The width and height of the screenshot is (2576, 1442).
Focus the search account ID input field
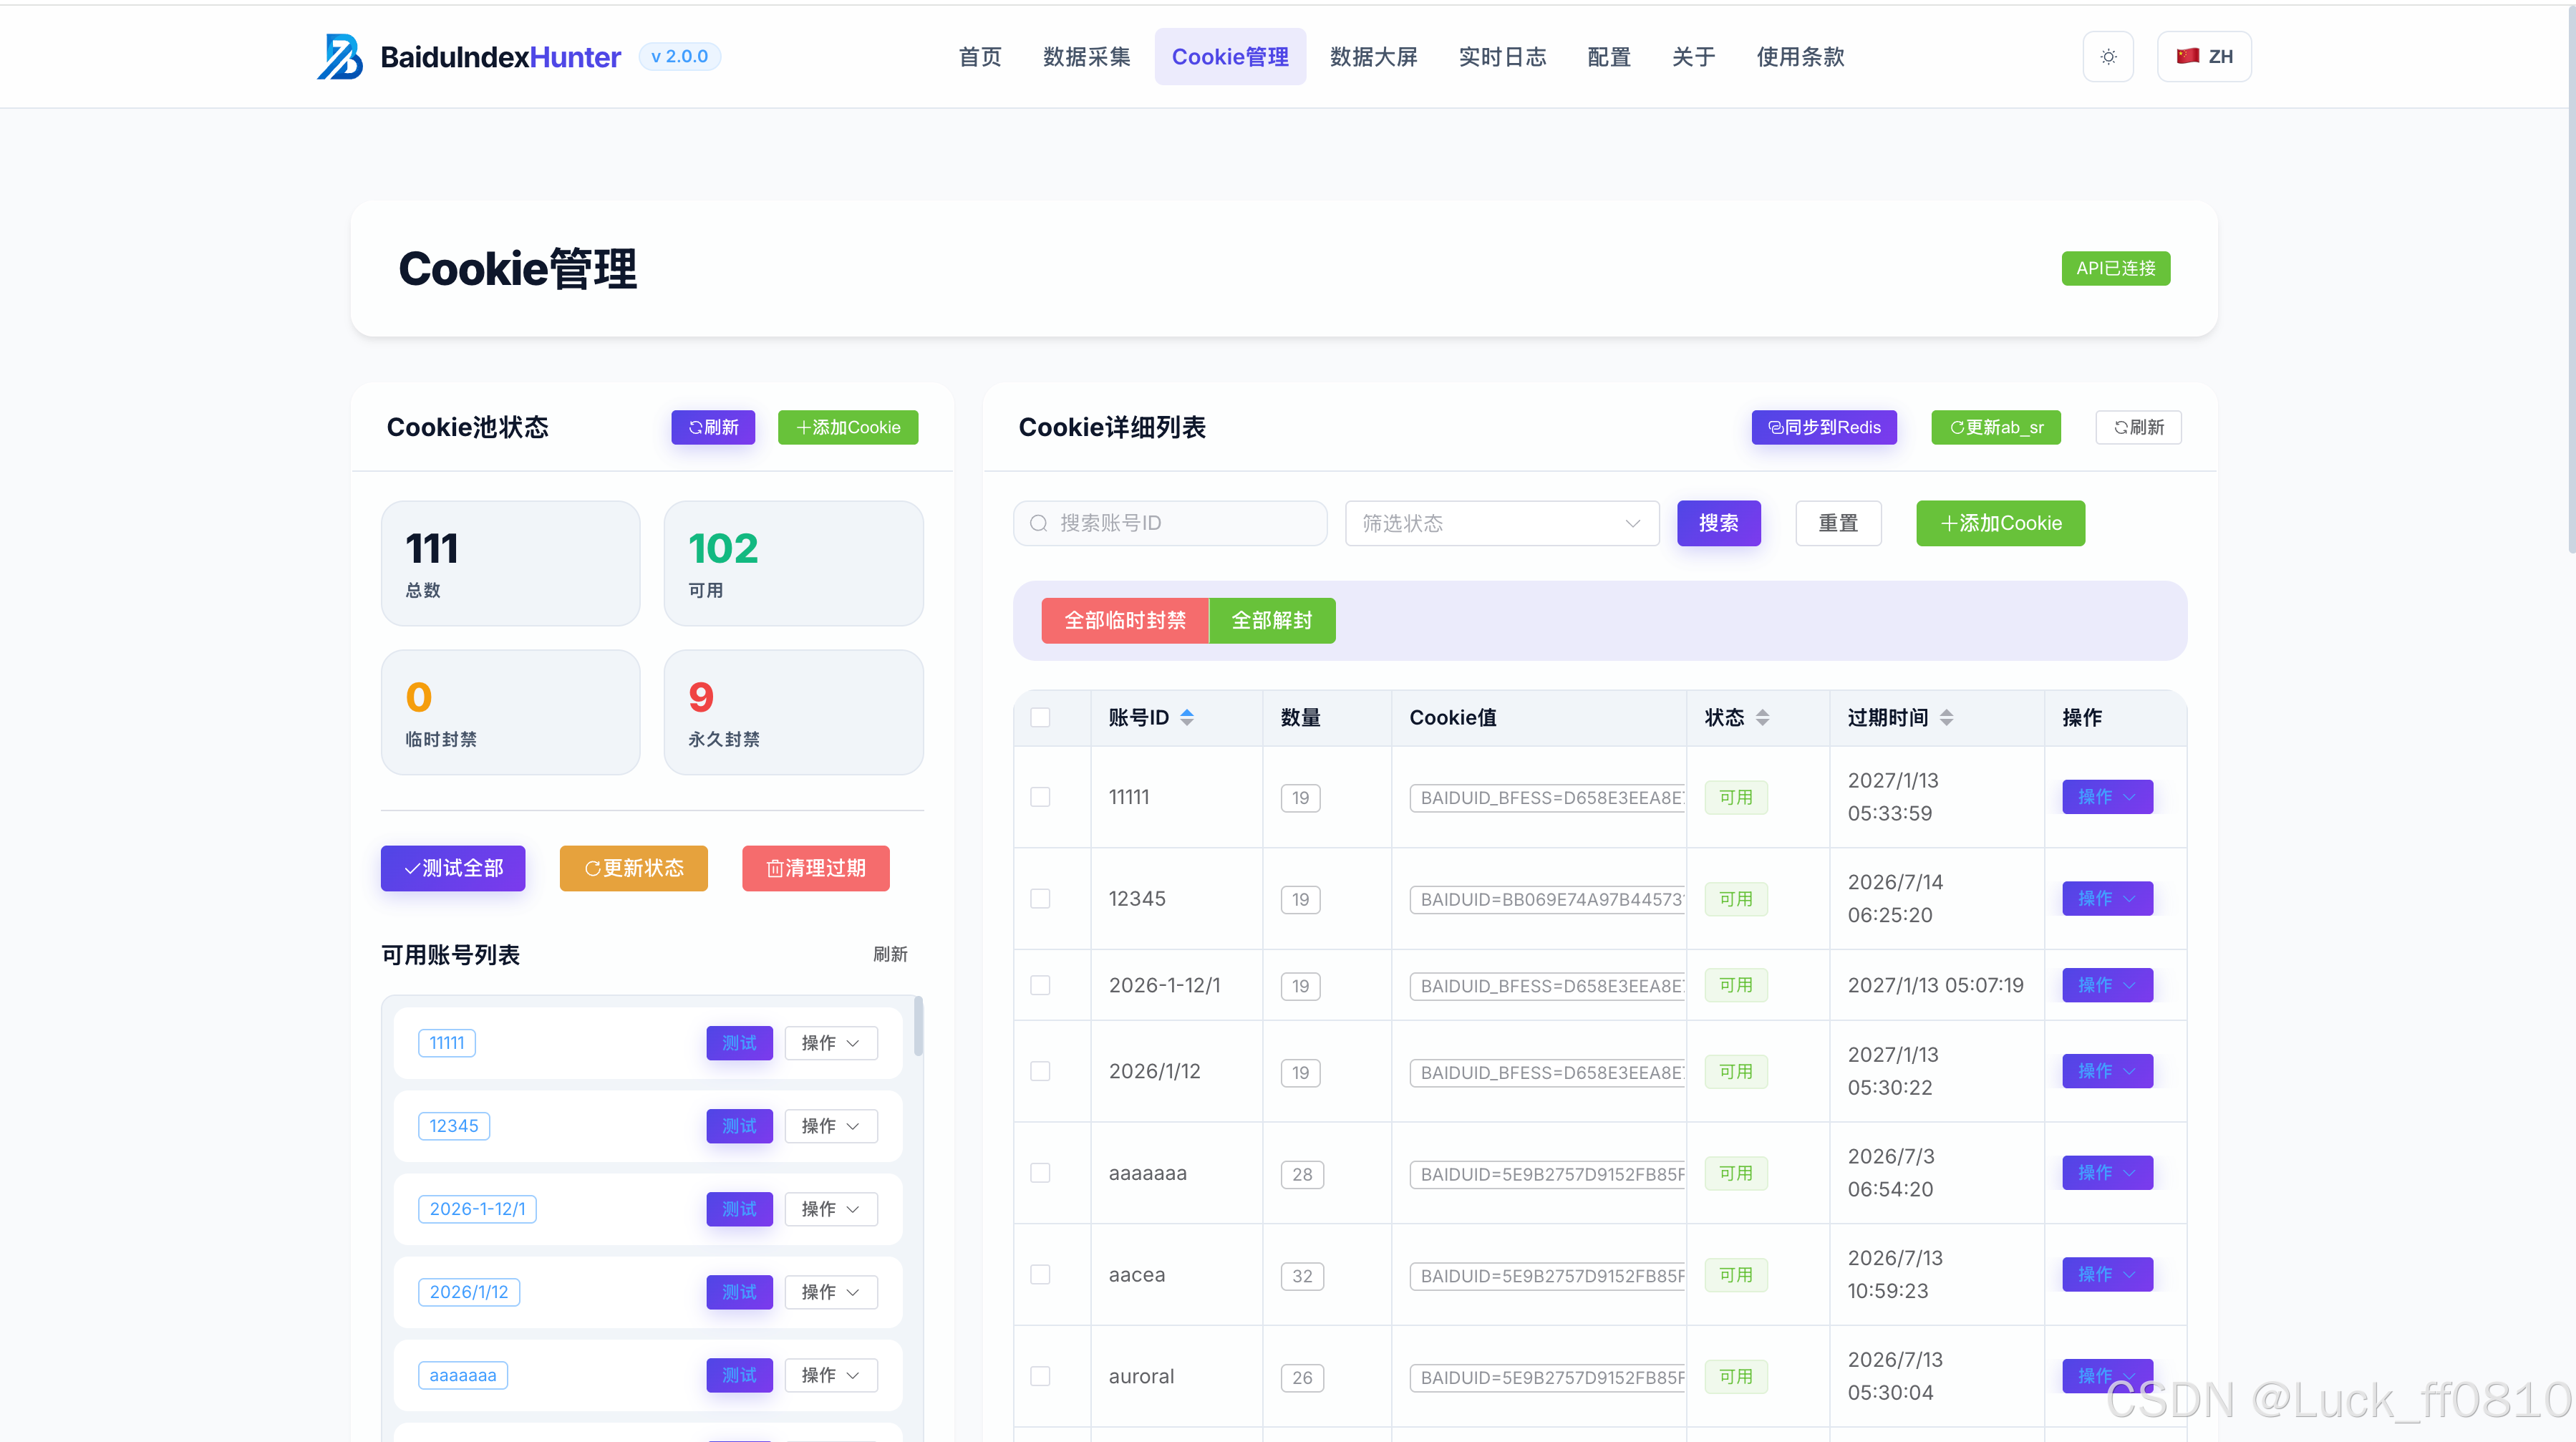click(x=1185, y=523)
